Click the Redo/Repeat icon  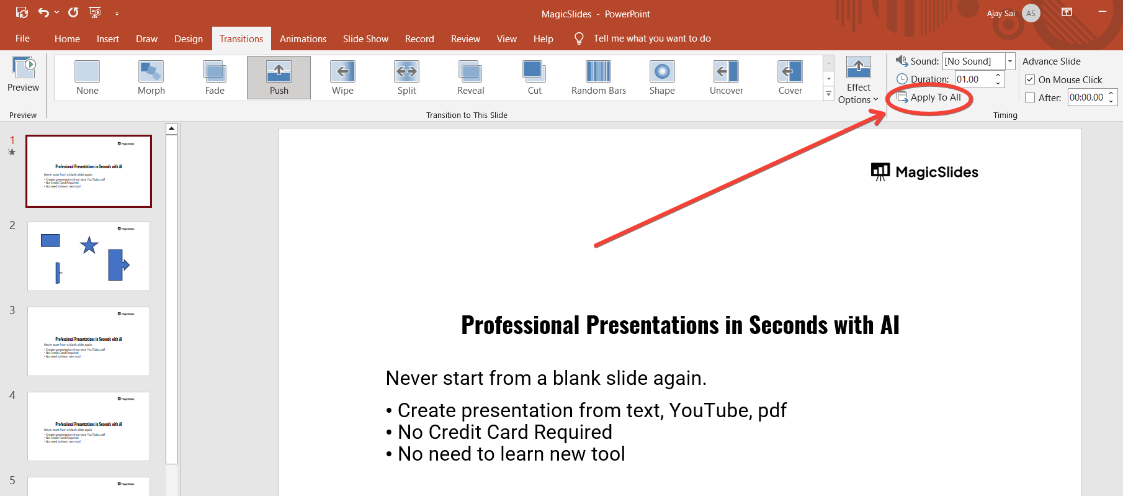[x=73, y=12]
